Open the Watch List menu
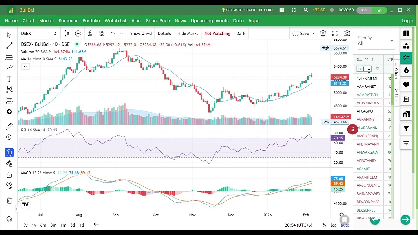Viewport: 418px width, 235px height. click(x=116, y=21)
